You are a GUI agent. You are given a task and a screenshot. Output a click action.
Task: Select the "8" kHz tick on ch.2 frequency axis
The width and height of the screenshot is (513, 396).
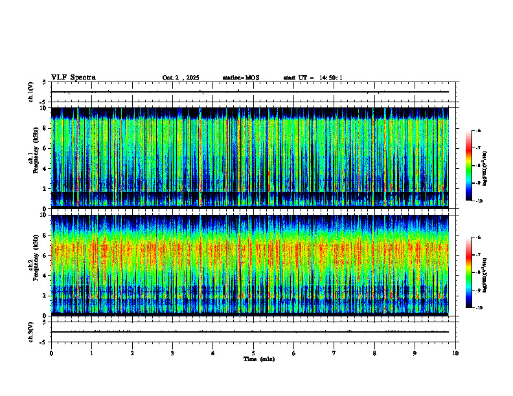pos(45,236)
